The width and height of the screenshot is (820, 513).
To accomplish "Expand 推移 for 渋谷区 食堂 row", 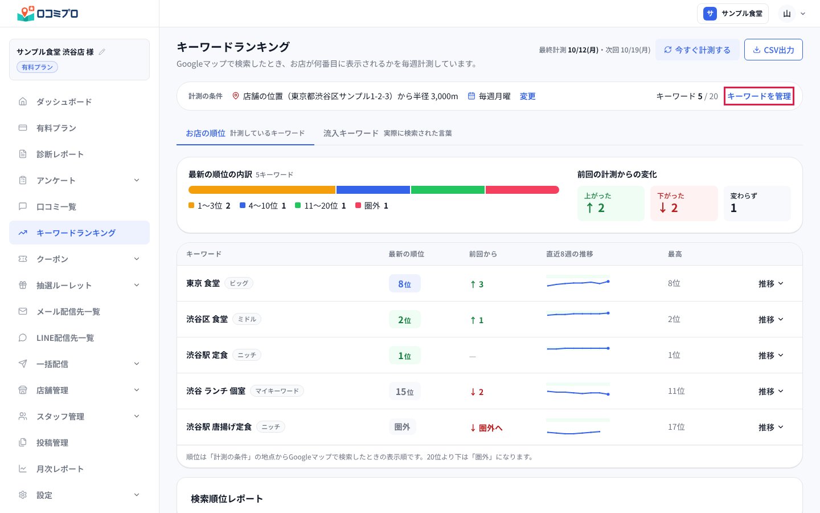I will coord(771,319).
